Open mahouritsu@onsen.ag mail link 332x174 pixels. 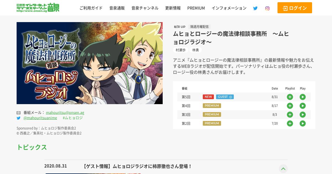pos(65,112)
